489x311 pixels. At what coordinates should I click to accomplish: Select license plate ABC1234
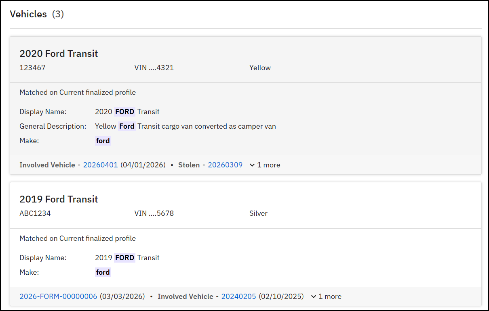click(x=34, y=213)
